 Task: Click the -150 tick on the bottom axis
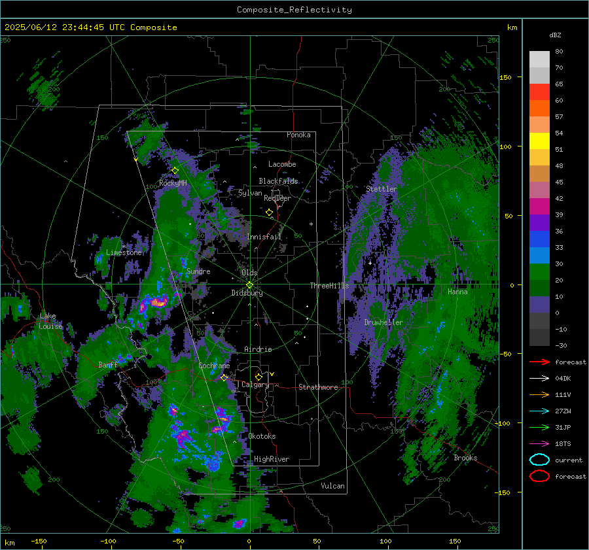coord(39,541)
